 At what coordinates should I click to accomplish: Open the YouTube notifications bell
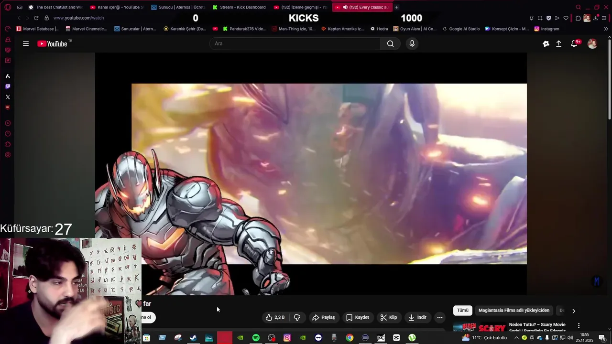[x=575, y=43]
